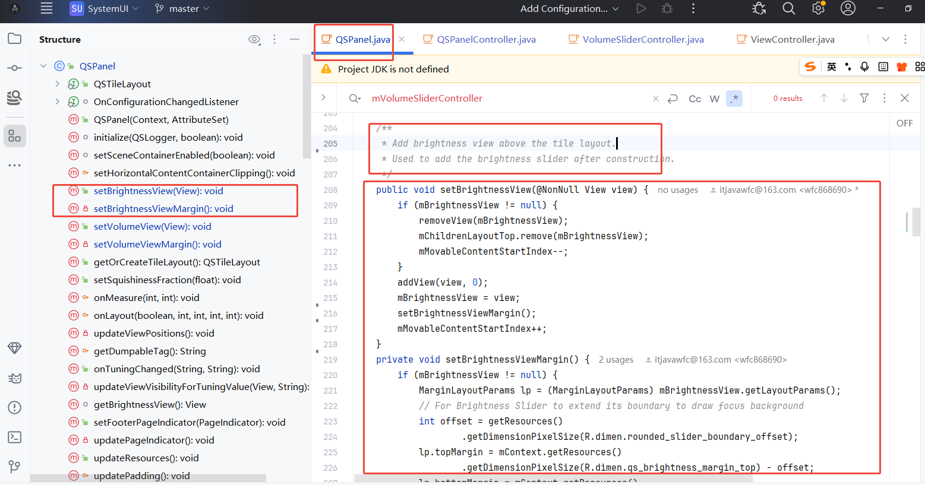Open the main hamburger menu

coord(46,8)
